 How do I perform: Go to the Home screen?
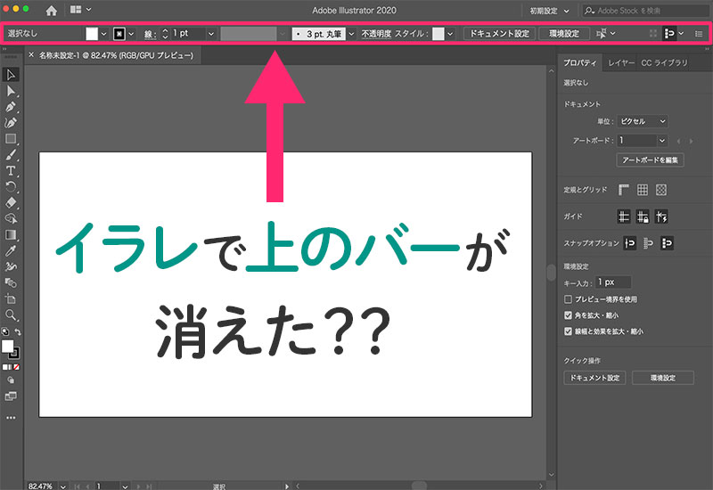pyautogui.click(x=52, y=11)
